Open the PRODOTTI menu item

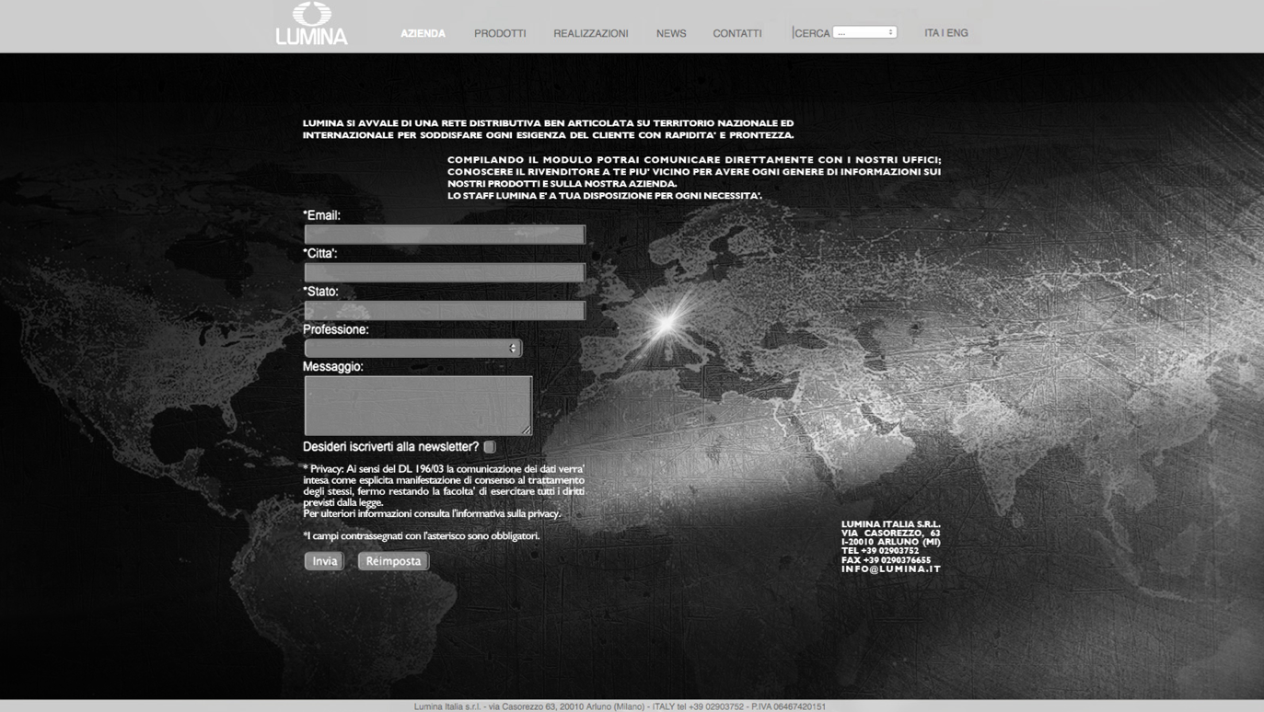pos(500,33)
